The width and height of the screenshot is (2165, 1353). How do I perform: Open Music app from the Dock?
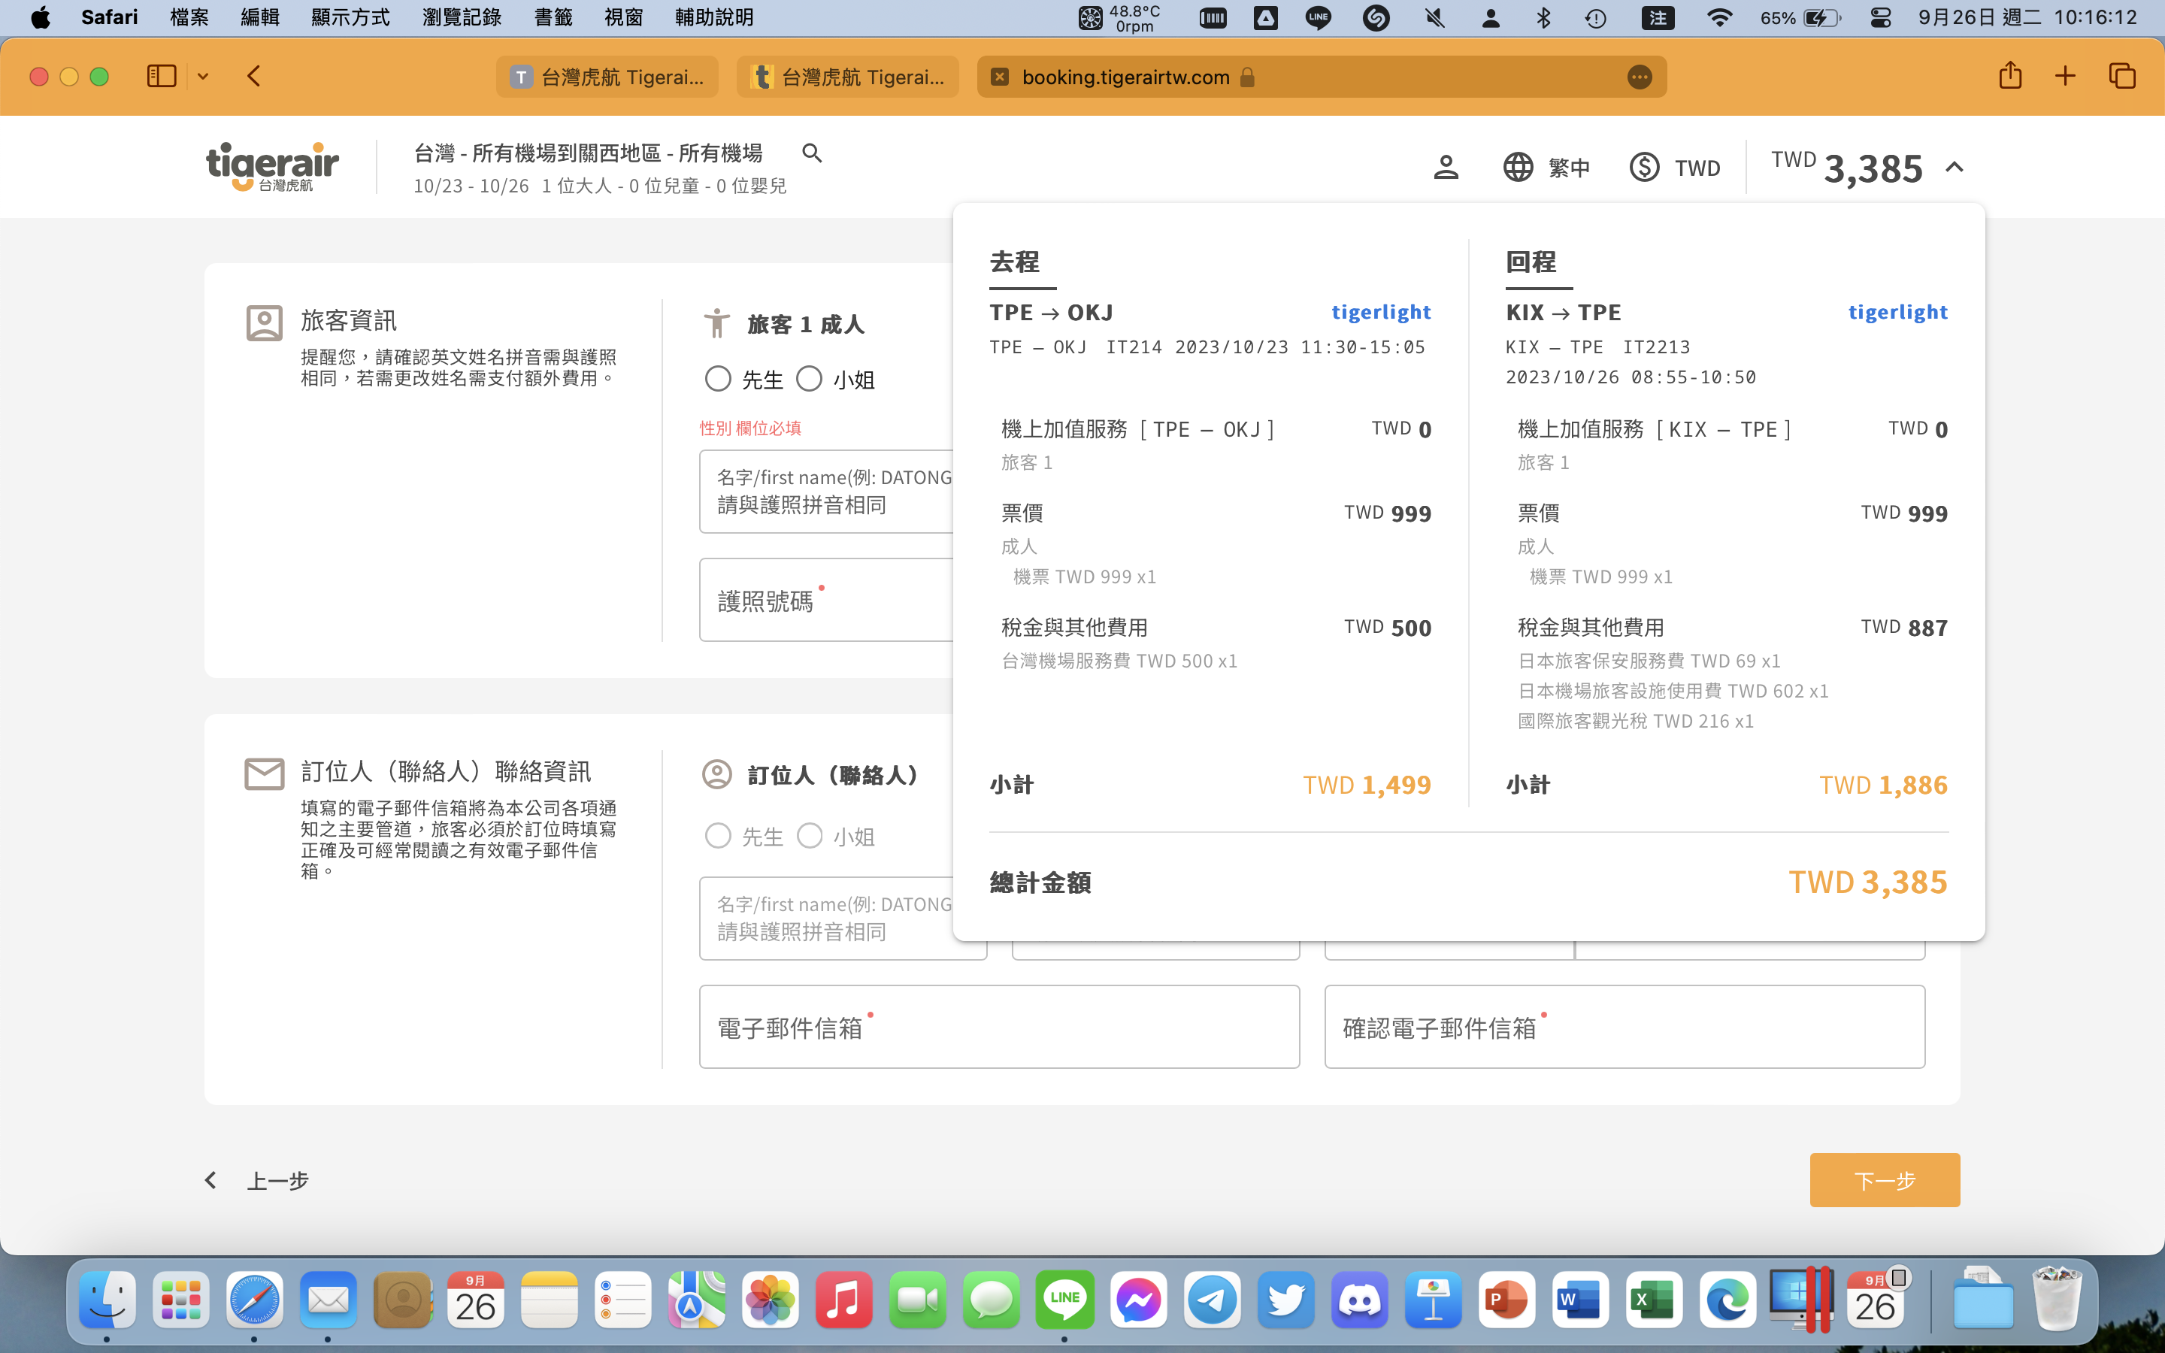pos(843,1300)
